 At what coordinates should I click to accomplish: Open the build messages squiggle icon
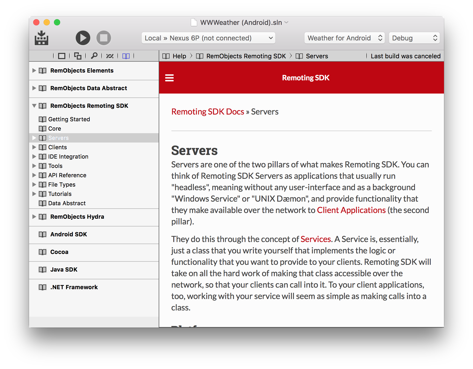[110, 56]
